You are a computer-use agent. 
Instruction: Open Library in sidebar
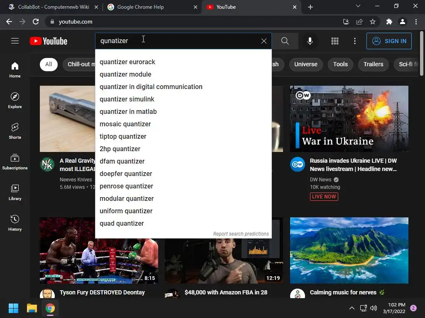(15, 193)
